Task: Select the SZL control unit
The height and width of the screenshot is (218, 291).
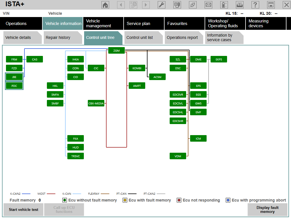Action: (178, 59)
